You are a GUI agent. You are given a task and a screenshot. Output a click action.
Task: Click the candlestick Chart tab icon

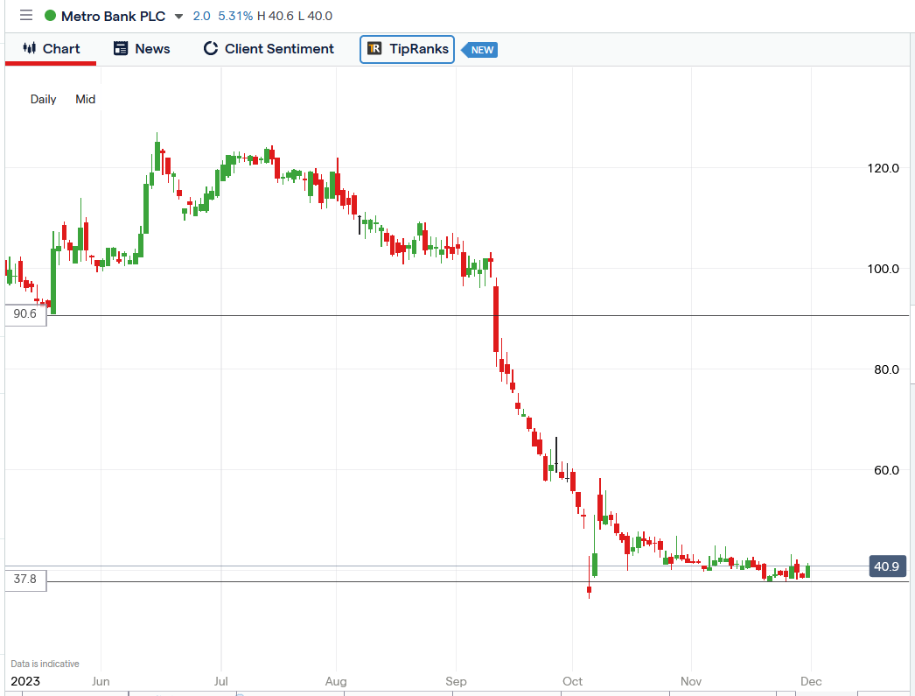[29, 48]
